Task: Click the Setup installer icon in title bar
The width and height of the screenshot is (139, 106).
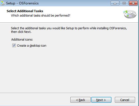Action: [3, 3]
